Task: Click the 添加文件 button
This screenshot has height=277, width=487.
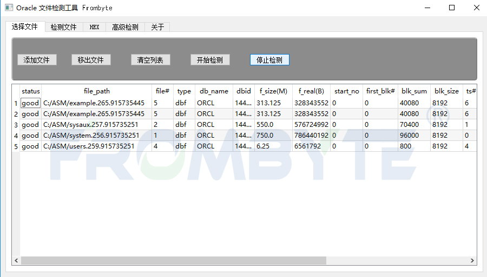Action: click(37, 60)
